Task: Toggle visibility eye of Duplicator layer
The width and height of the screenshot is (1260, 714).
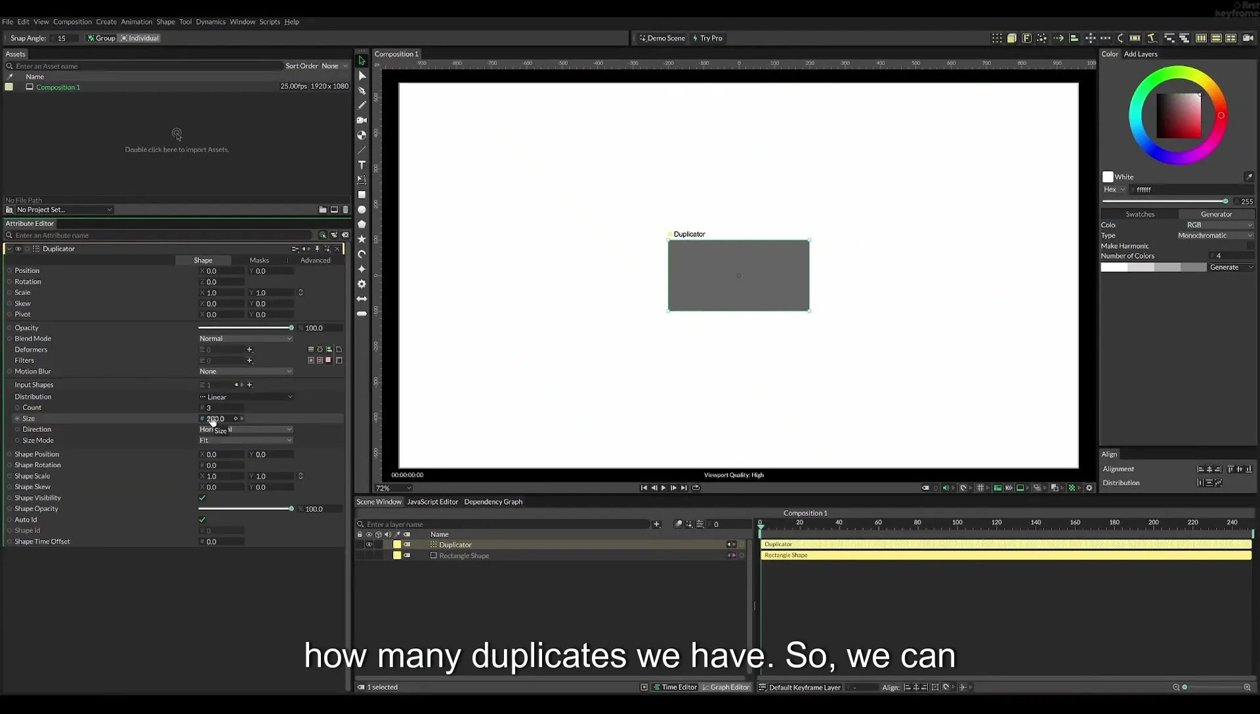Action: point(369,545)
